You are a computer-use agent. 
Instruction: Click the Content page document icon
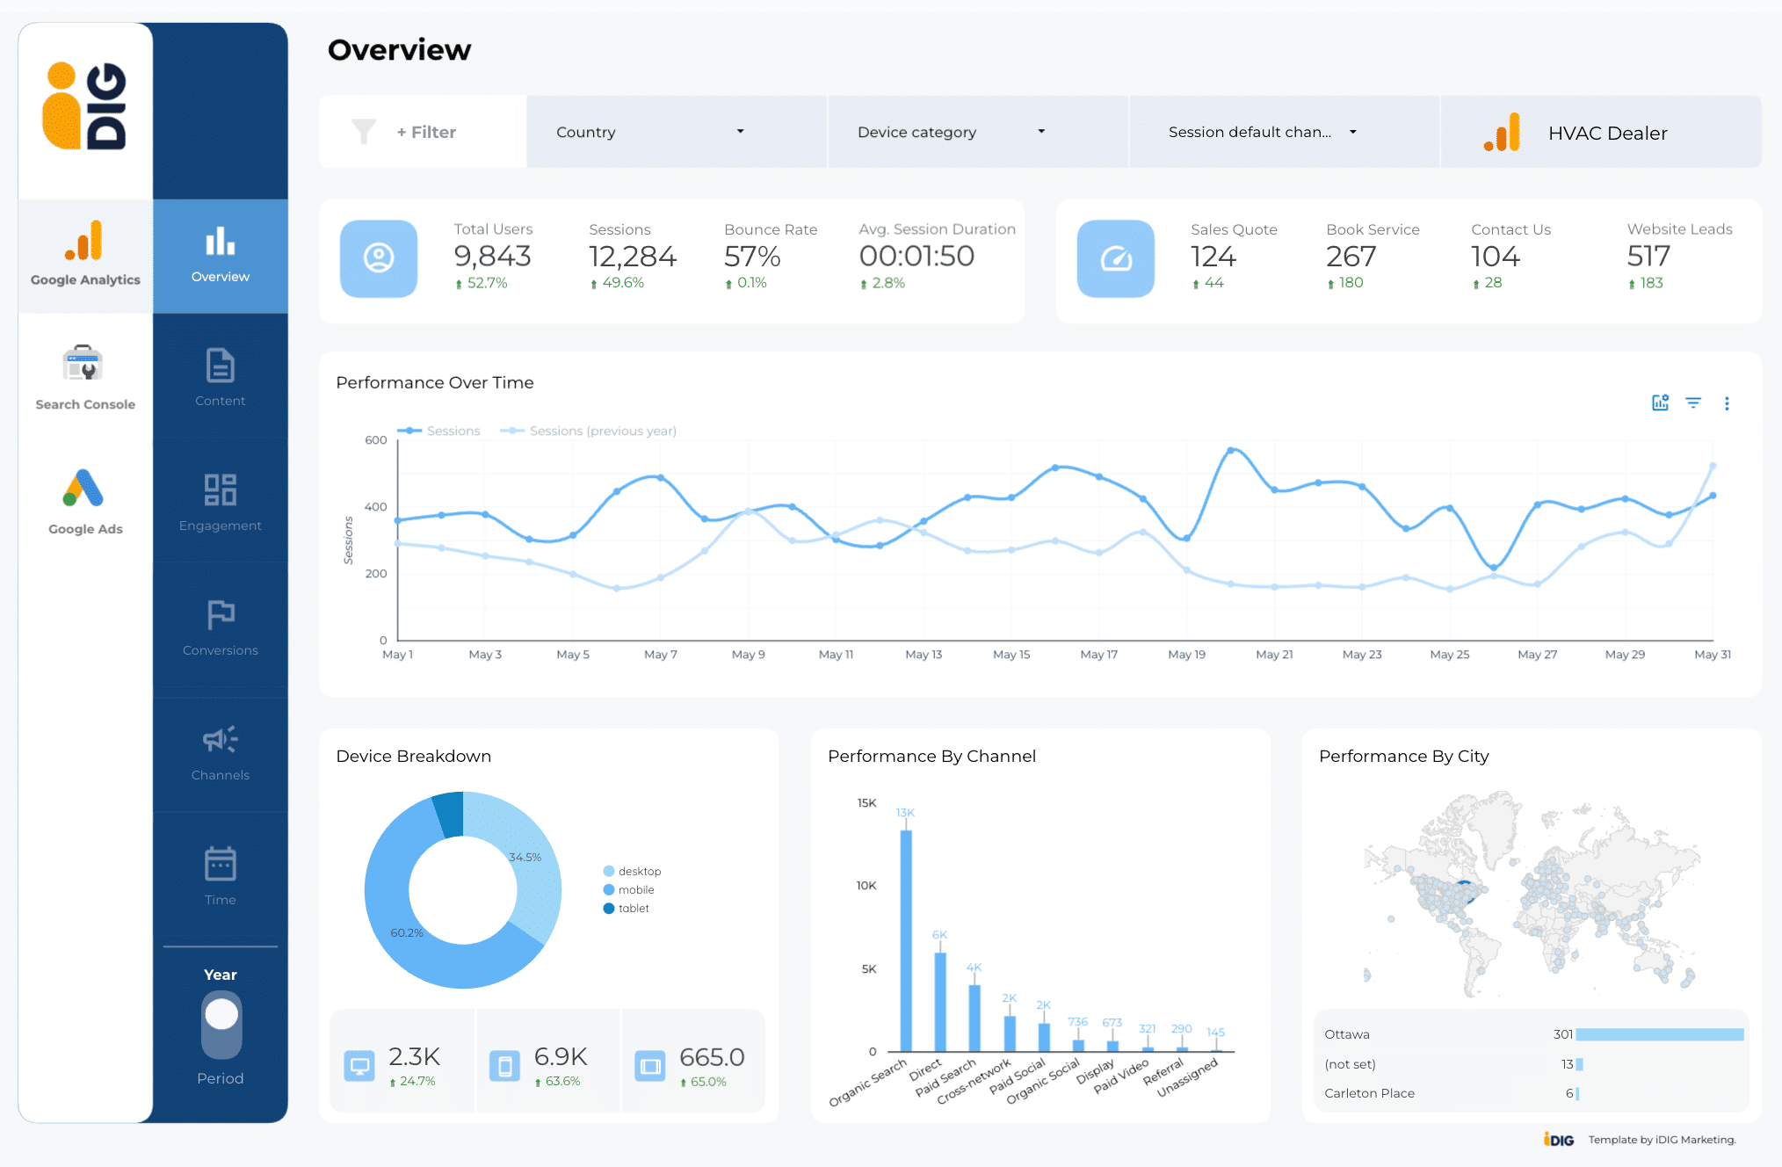click(220, 366)
